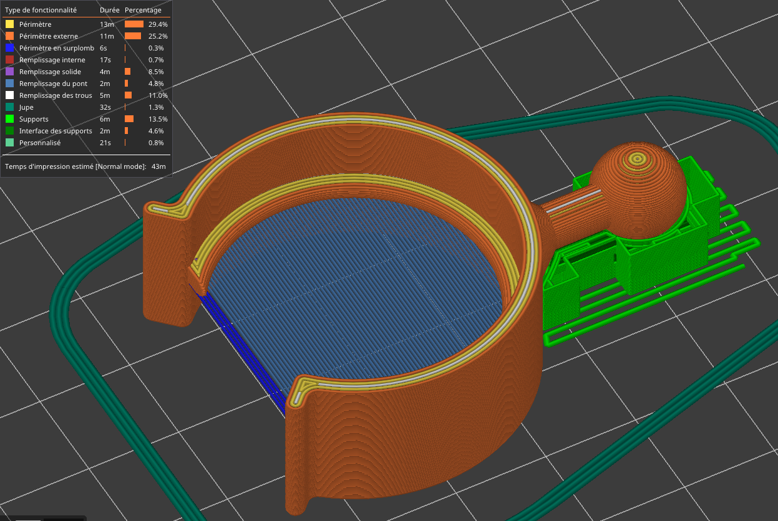Click the Durée column header

pyautogui.click(x=109, y=10)
